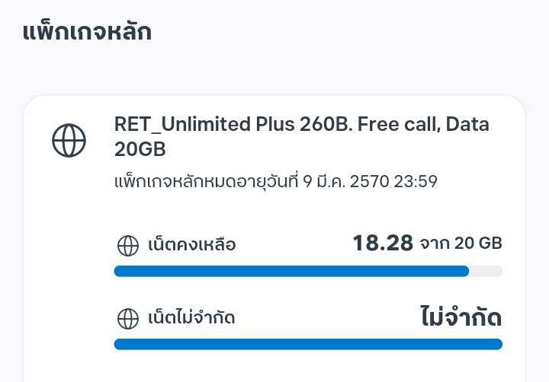Select the package expiry date text line
The height and width of the screenshot is (382, 549).
click(275, 182)
